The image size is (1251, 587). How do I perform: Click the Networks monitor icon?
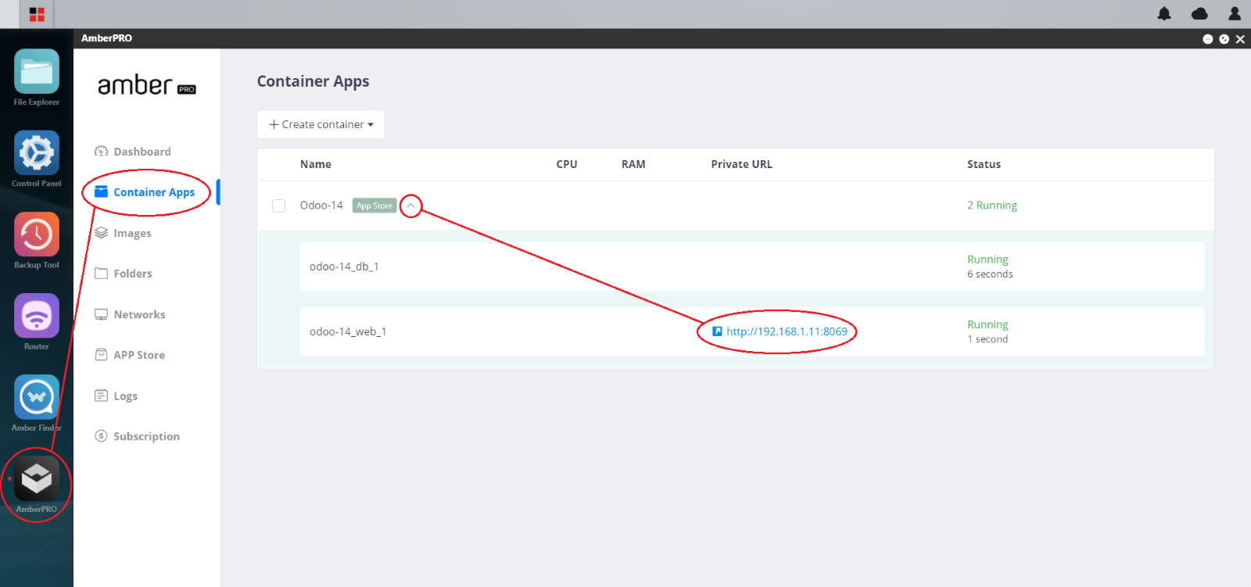click(x=101, y=314)
